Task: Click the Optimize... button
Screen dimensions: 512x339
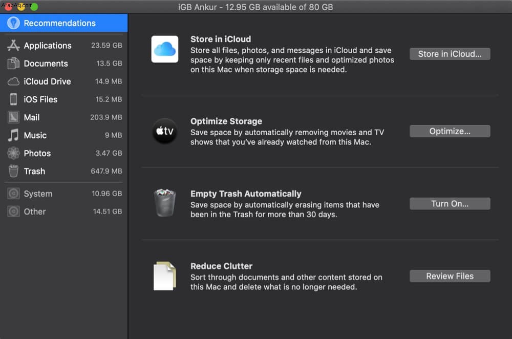Action: 450,131
